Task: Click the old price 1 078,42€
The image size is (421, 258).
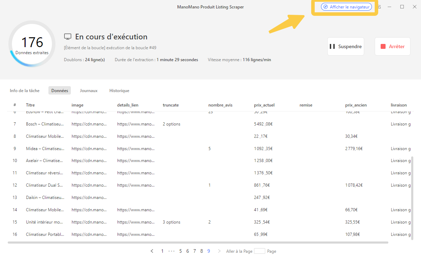Action: 354,185
